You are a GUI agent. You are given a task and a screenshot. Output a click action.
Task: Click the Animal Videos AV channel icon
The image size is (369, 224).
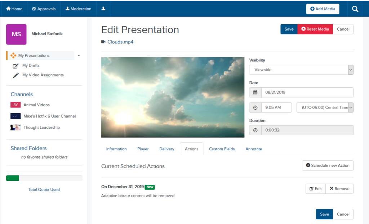15,105
